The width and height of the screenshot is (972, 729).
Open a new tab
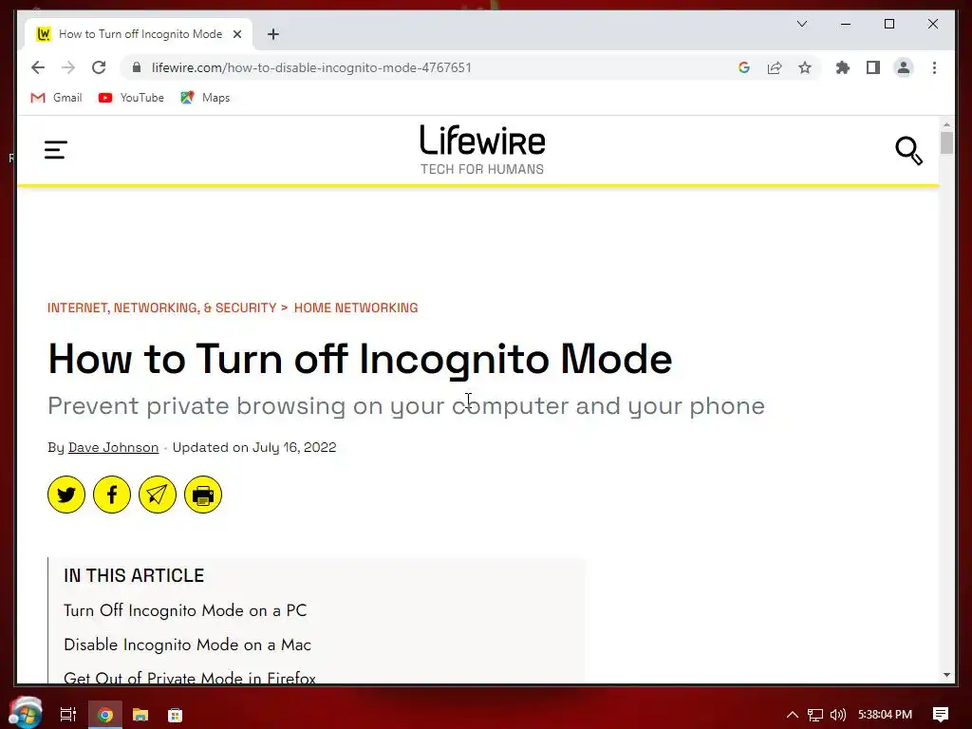272,34
